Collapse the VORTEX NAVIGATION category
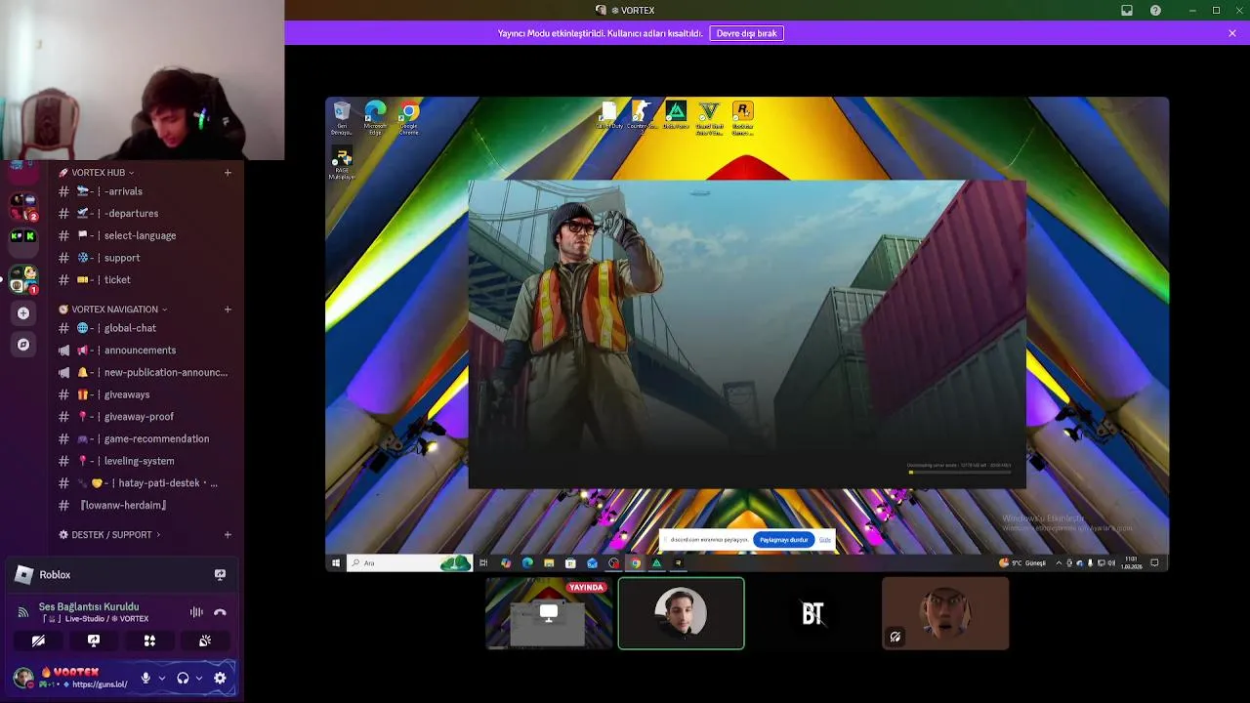 coord(113,310)
